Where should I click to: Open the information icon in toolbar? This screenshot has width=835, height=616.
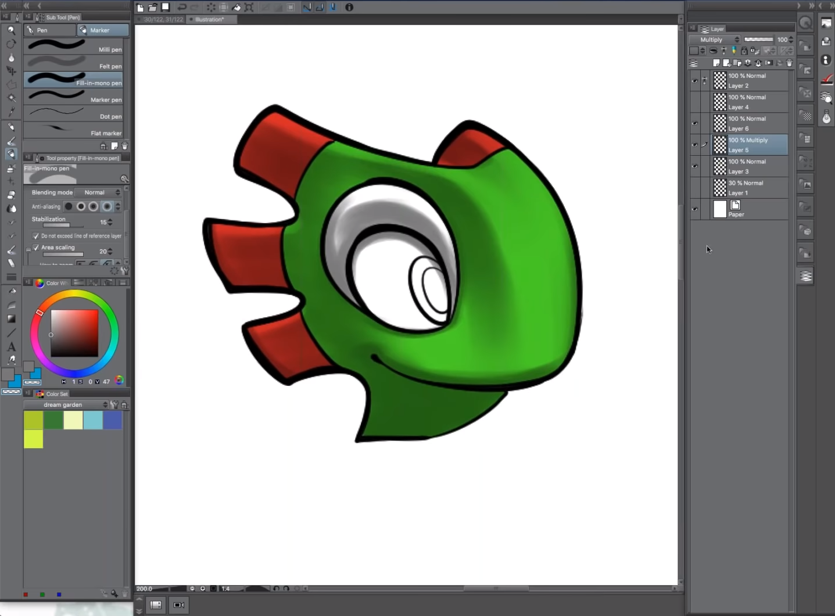(349, 8)
